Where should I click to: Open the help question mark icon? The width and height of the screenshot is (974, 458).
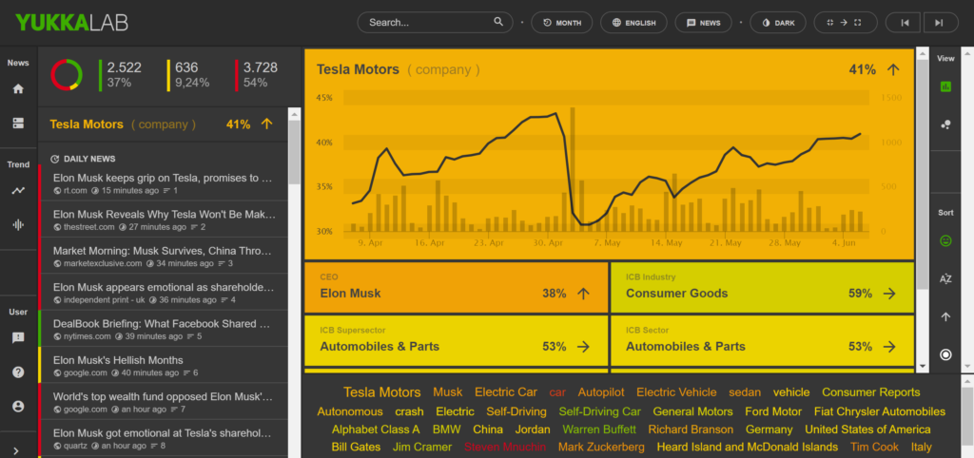click(18, 372)
